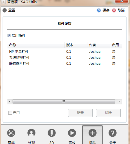Click author Joshua in 静态图片挂件 row
The width and height of the screenshot is (130, 144).
(x=95, y=64)
